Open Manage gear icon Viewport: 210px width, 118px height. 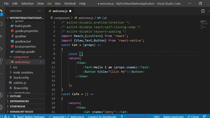coord(1,107)
